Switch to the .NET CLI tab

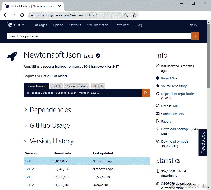(56, 86)
